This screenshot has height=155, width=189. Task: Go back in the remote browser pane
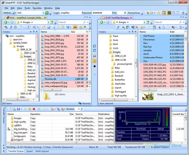(6, 22)
